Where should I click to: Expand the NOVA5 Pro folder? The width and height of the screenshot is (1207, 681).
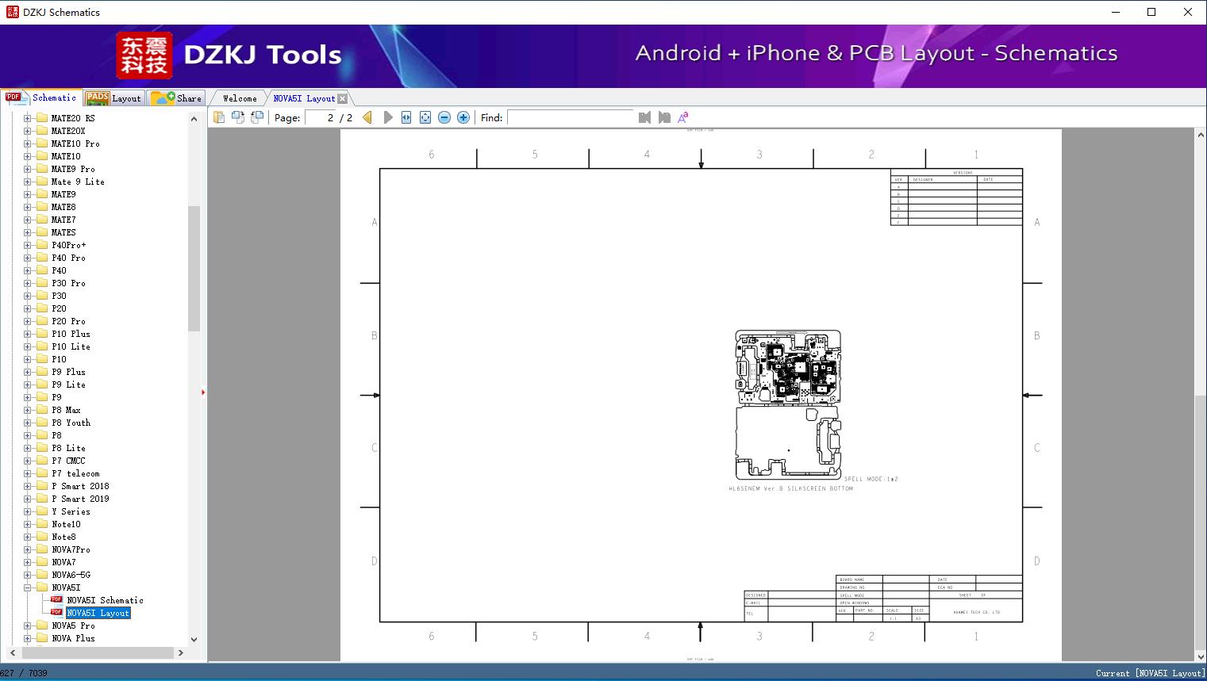27,626
